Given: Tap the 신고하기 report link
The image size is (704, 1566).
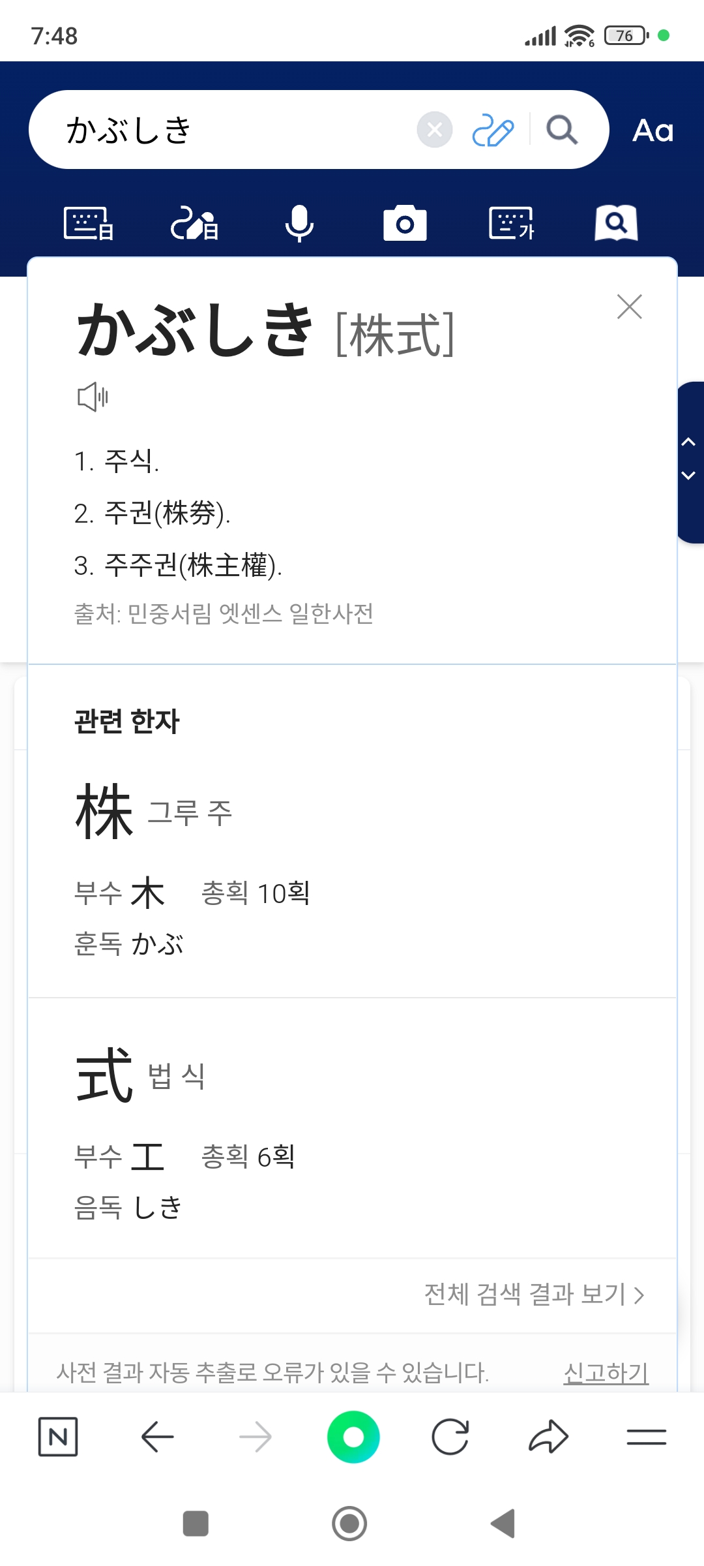Looking at the screenshot, I should click(x=606, y=1373).
